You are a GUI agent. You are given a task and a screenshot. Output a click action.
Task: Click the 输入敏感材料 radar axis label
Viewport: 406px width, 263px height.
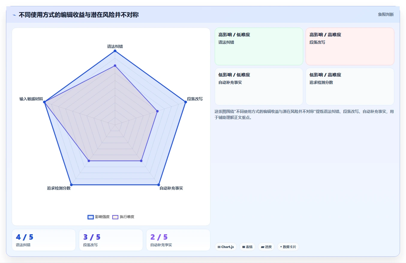click(31, 99)
